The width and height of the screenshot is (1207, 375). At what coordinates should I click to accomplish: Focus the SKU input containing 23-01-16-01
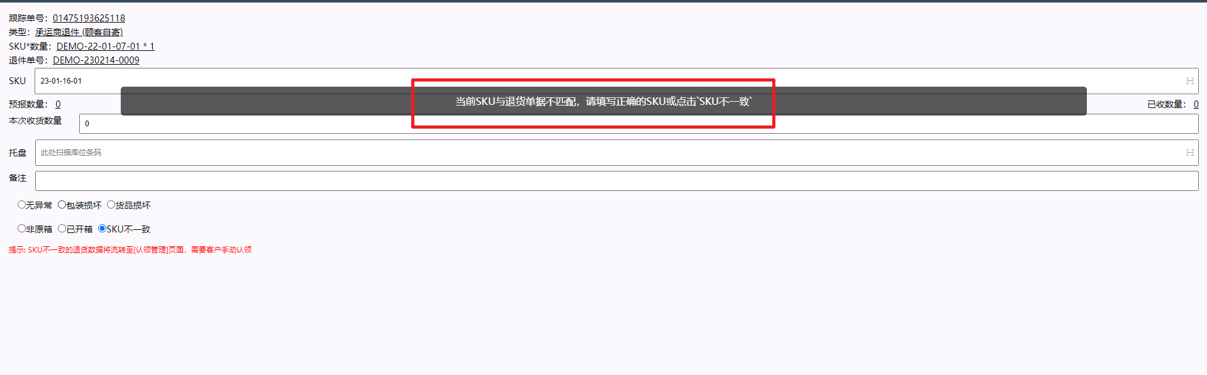point(616,81)
